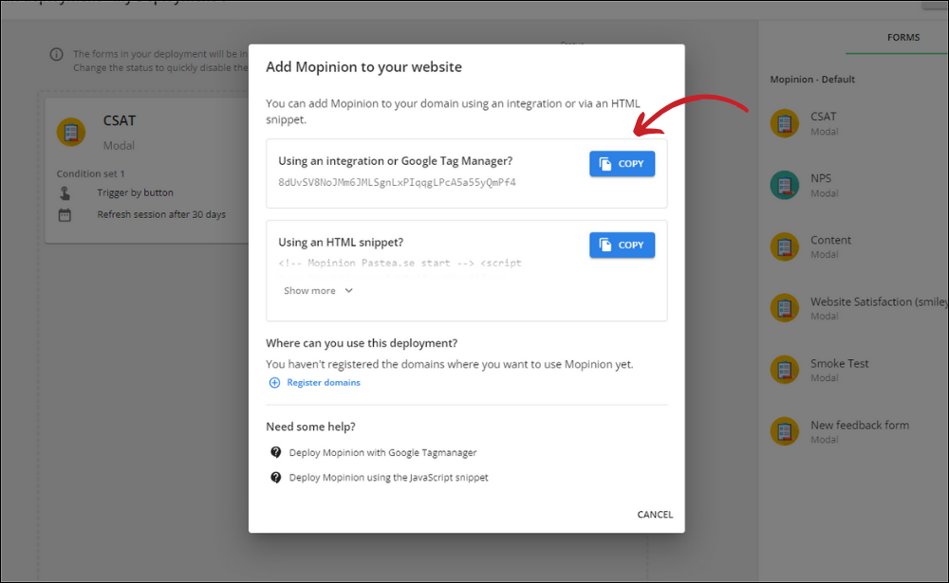Click the info icon above deployment forms
Viewport: 949px width, 583px height.
pos(58,55)
